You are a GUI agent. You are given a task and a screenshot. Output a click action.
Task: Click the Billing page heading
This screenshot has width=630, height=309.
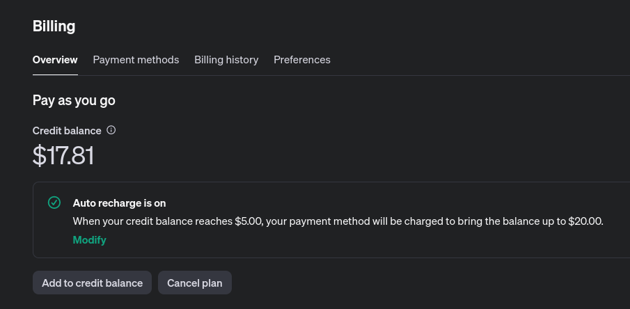(54, 26)
